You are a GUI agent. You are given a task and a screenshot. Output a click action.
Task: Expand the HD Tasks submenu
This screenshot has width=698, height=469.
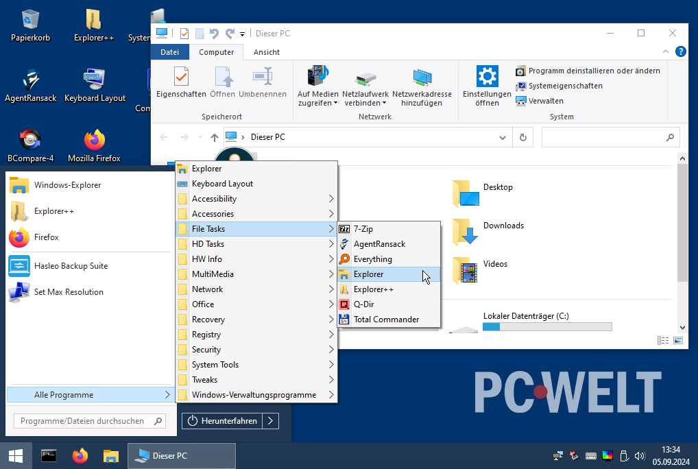(256, 244)
